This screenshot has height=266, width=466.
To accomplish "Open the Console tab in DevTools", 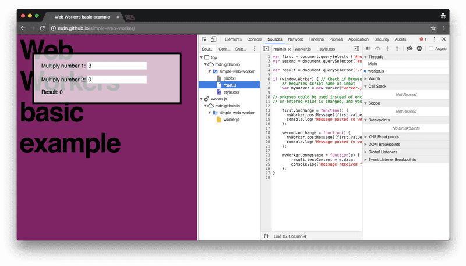I will [x=254, y=39].
